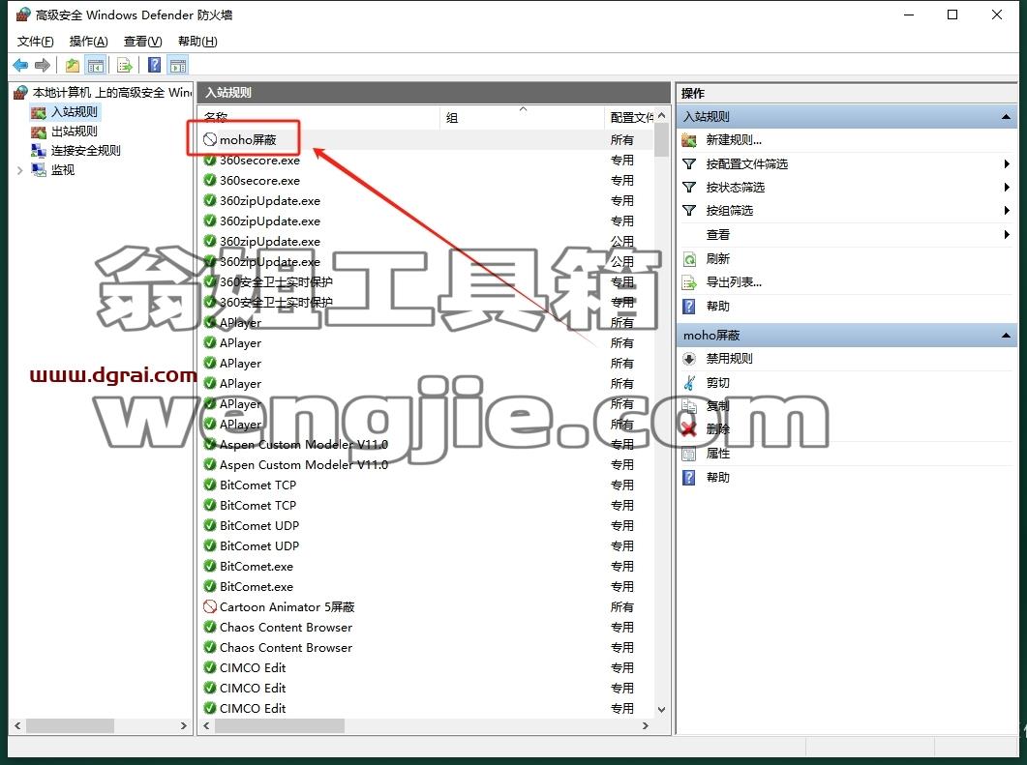Click 新建规则... in the actions pane
The height and width of the screenshot is (765, 1027).
734,140
